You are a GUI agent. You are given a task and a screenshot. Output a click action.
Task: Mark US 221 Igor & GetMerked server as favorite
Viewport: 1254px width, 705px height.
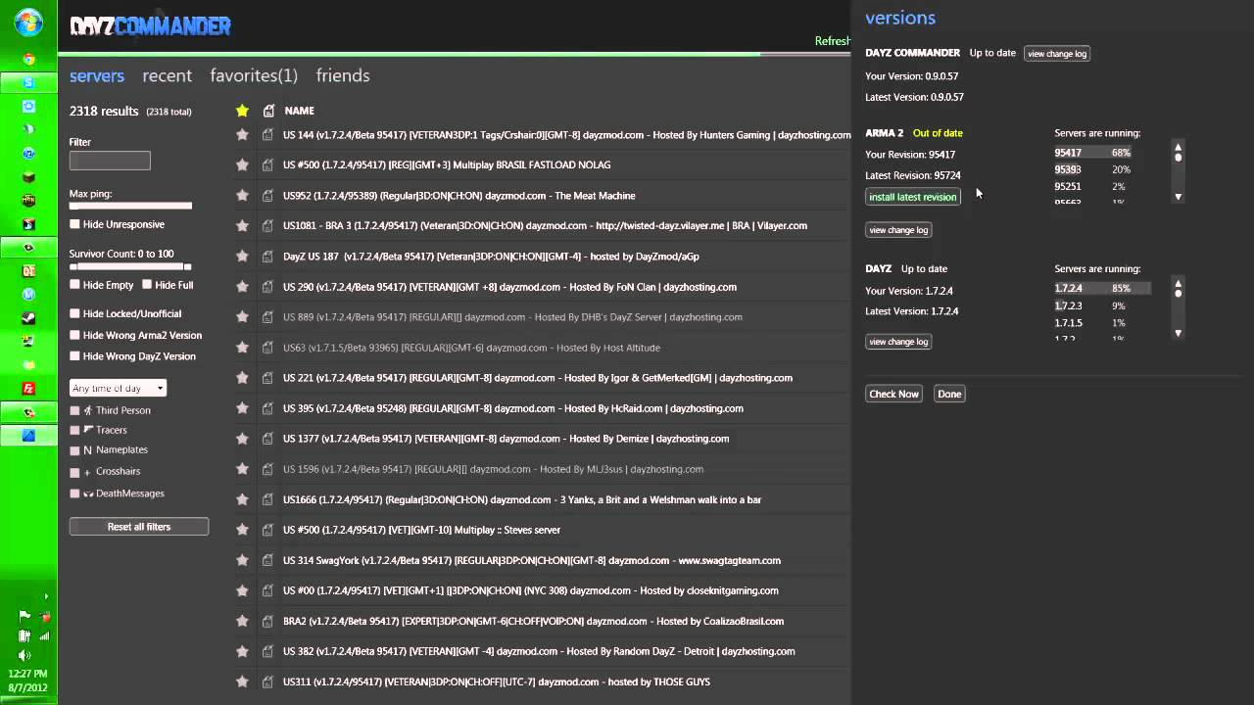[242, 377]
